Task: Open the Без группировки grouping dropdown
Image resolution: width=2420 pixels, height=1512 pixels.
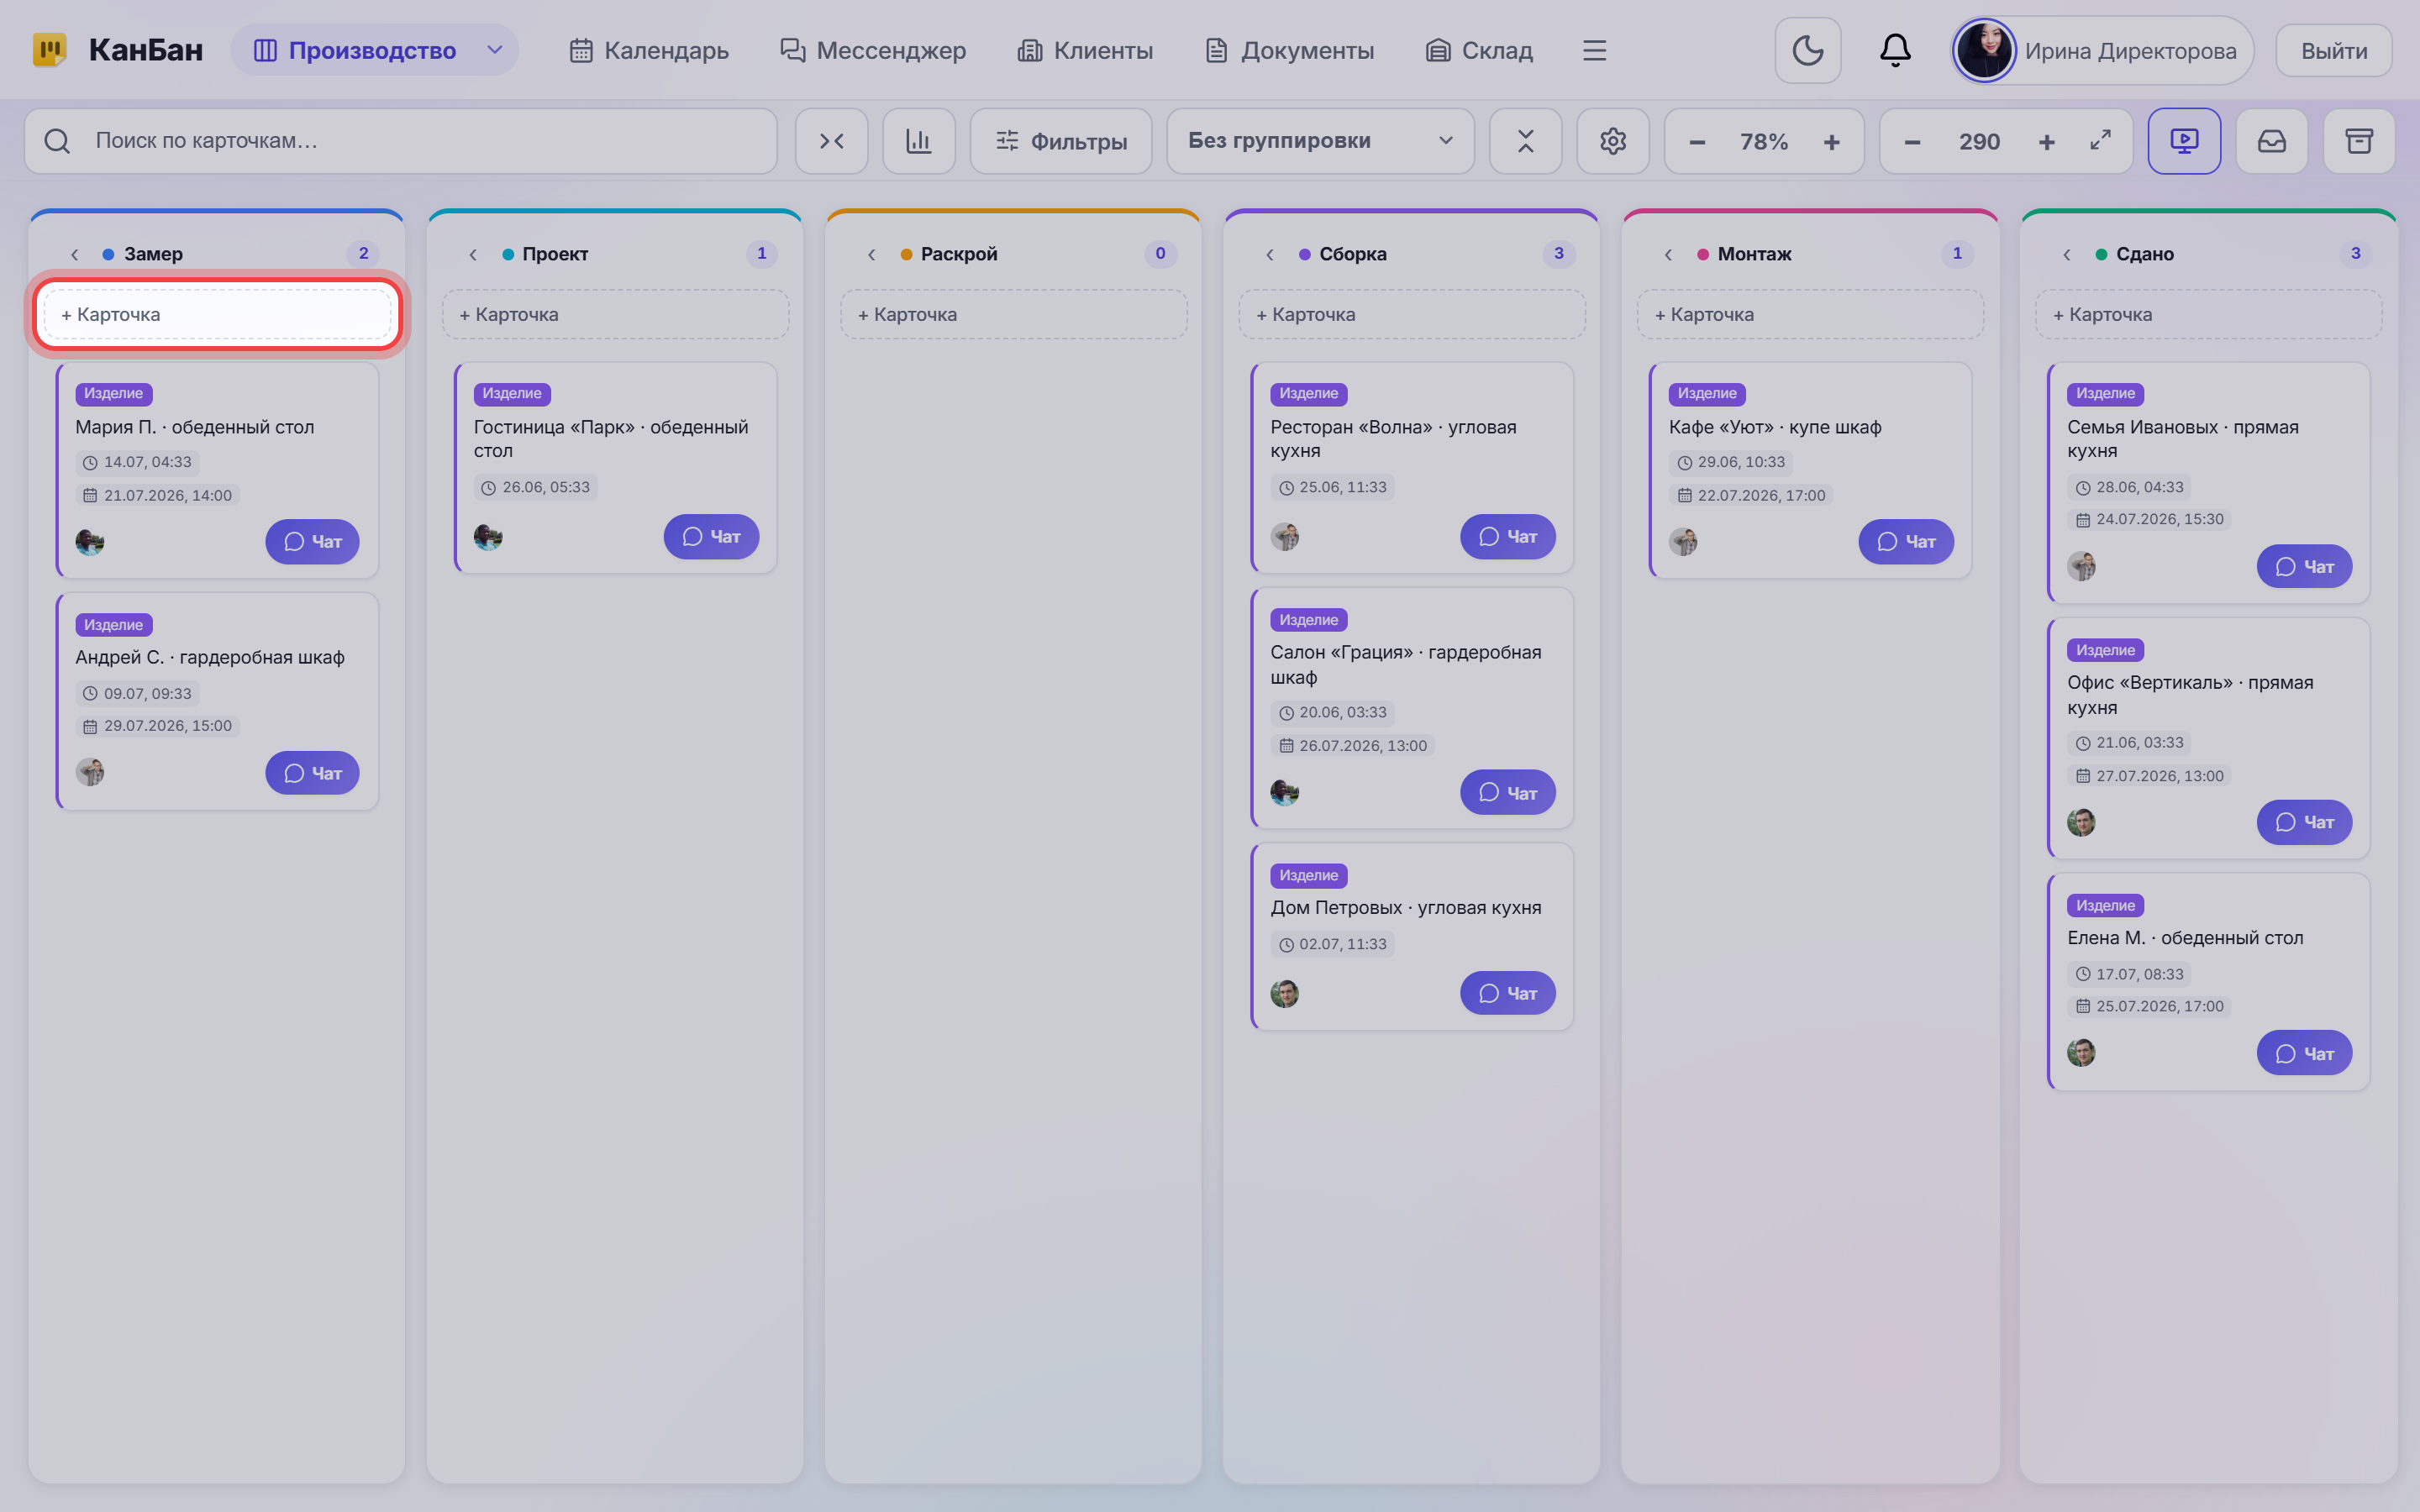Action: click(x=1320, y=141)
